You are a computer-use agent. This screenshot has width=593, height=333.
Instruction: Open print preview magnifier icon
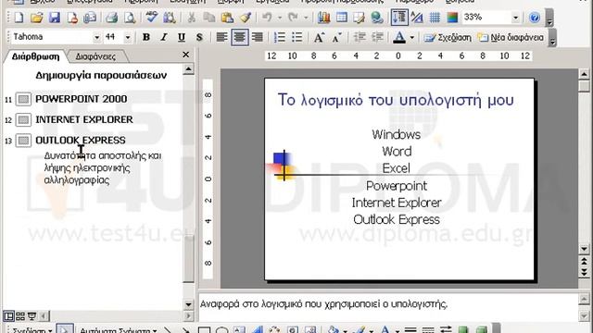tap(130, 18)
